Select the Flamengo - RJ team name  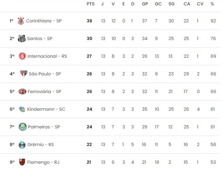[43, 162]
